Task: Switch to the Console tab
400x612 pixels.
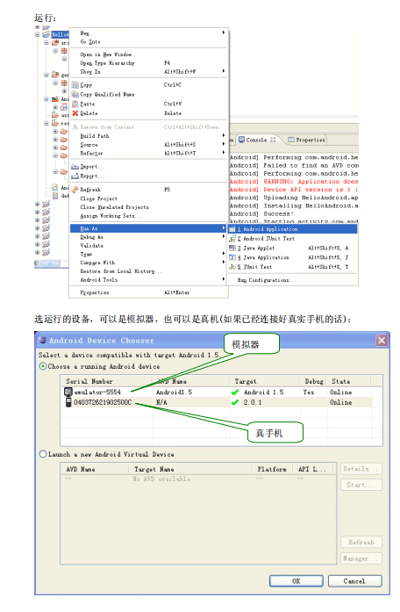Action: click(x=257, y=140)
